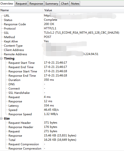Select the SSL Handshake row
The height and width of the screenshot is (151, 124).
(62, 93)
